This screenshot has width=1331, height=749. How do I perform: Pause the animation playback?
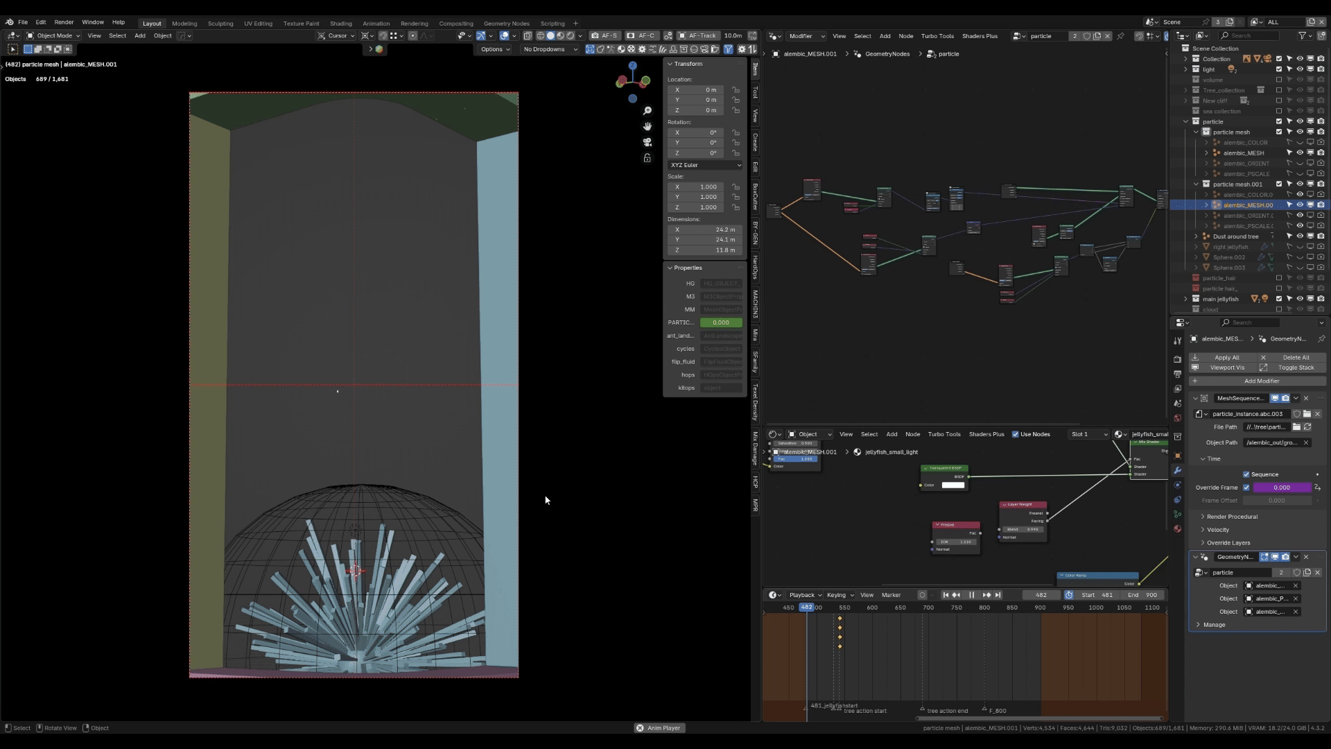(971, 595)
